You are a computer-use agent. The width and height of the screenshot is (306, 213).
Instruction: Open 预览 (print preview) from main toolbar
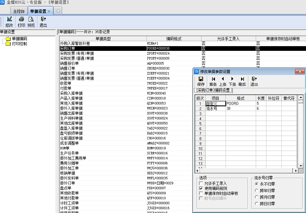(31, 19)
